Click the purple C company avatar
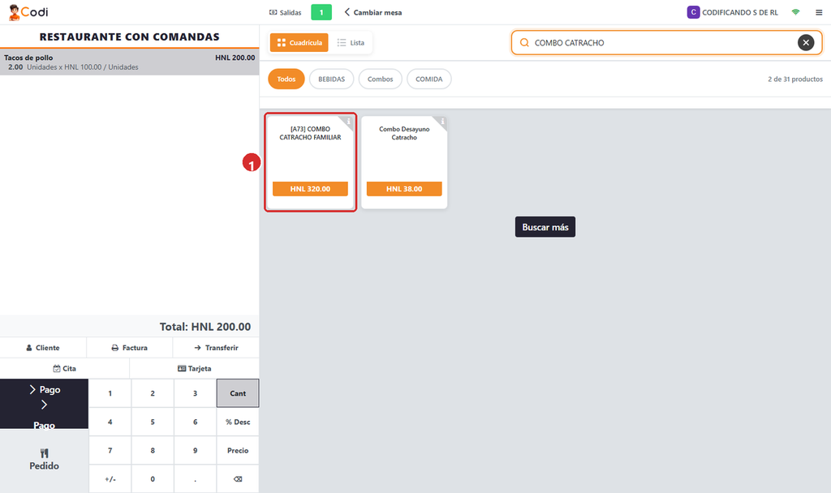Viewport: 831px width, 493px height. tap(693, 12)
